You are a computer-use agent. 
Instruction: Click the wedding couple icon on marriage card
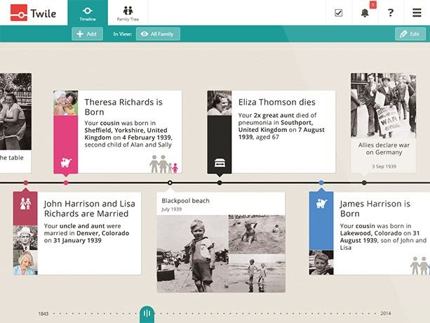pos(25,204)
